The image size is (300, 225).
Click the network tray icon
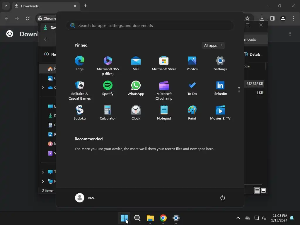click(257, 218)
